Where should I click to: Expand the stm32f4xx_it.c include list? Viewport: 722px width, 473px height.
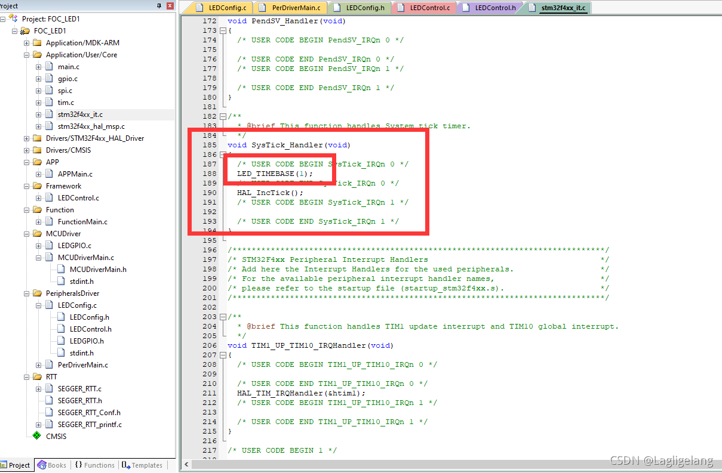pyautogui.click(x=38, y=114)
